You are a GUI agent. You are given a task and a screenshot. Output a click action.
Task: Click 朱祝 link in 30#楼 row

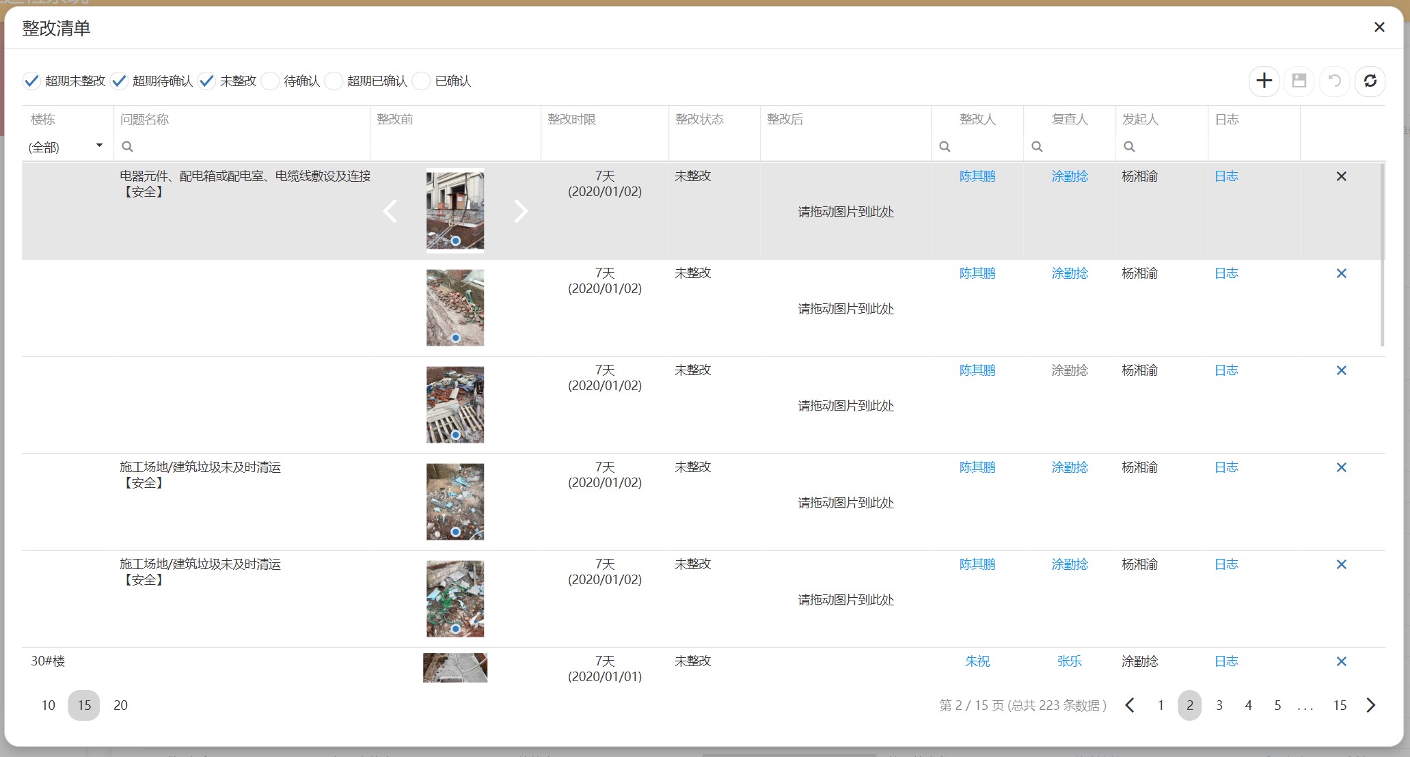point(977,661)
